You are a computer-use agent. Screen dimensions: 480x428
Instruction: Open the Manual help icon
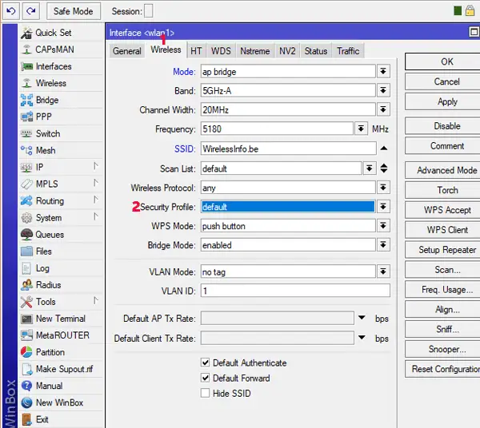(x=26, y=386)
